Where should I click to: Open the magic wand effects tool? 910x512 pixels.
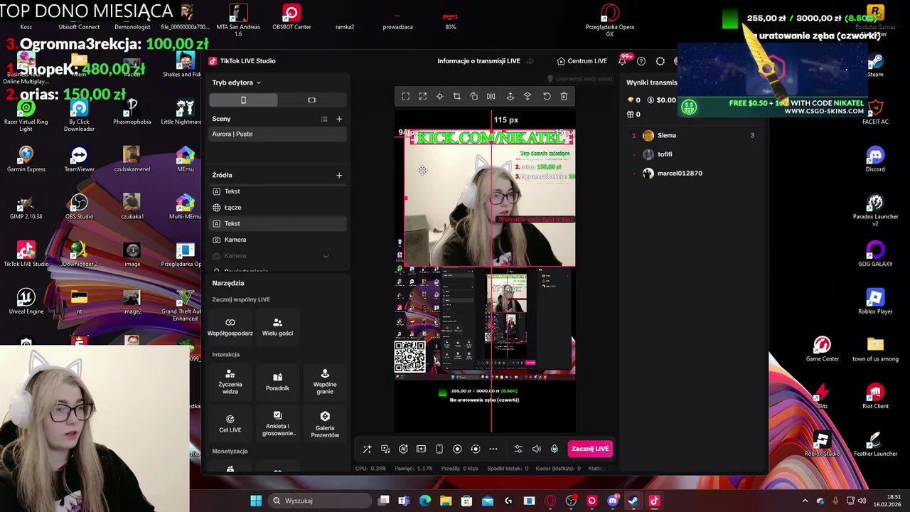coord(367,449)
